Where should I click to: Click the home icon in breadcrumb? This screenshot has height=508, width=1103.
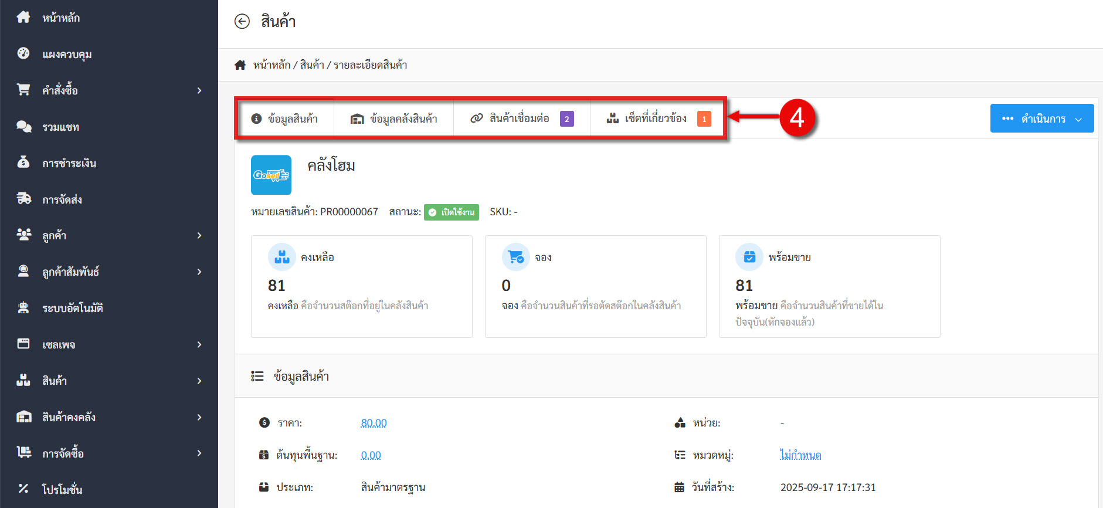(240, 65)
